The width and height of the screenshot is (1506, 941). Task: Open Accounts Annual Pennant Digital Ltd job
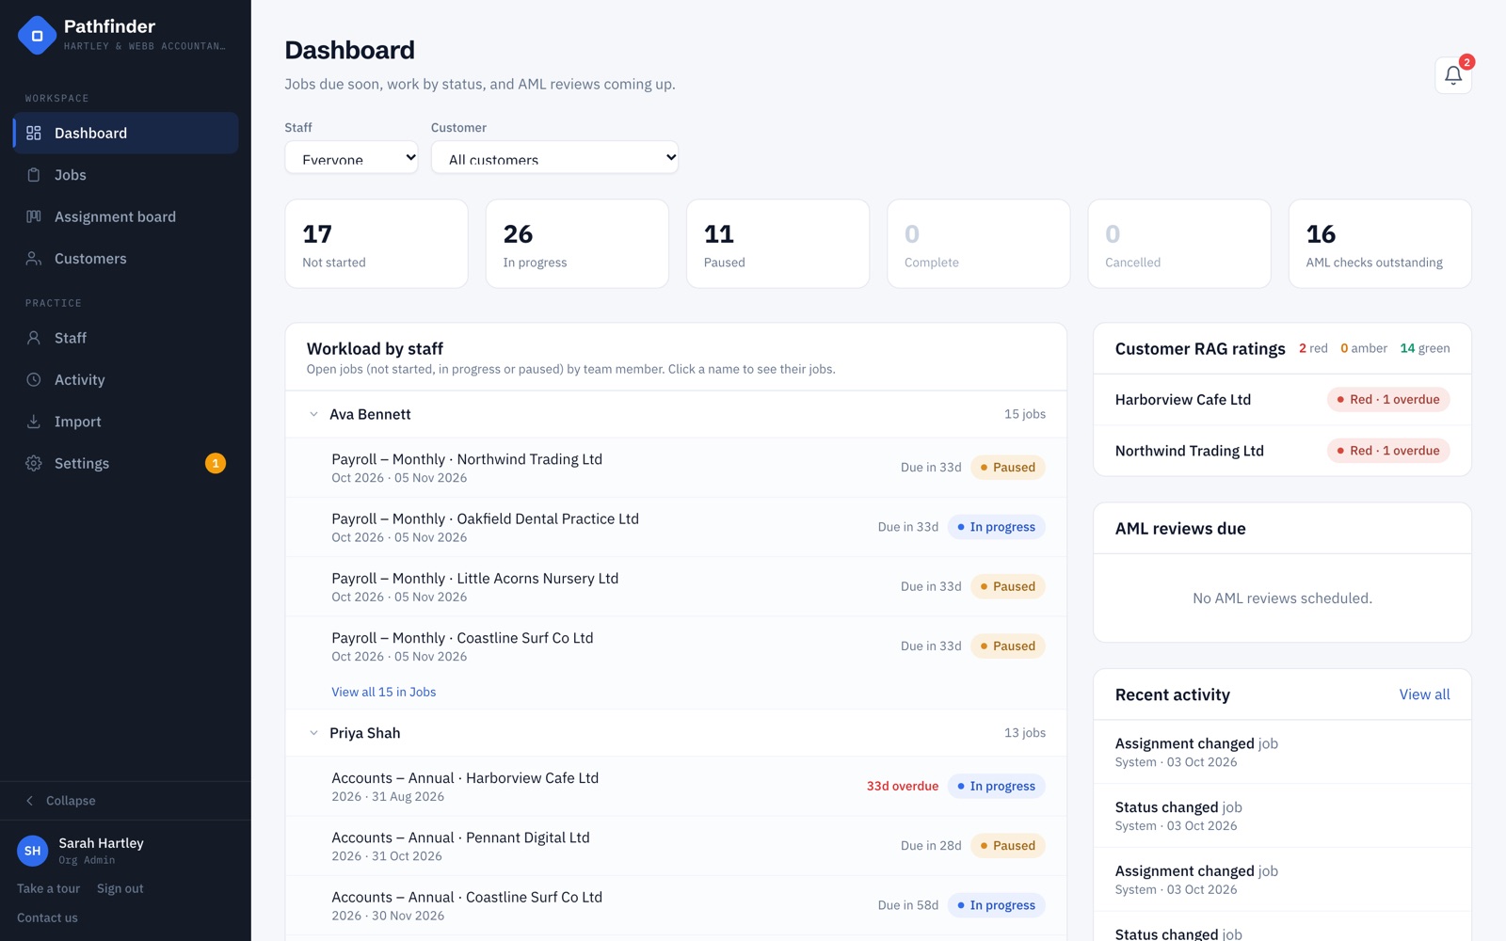(676, 846)
